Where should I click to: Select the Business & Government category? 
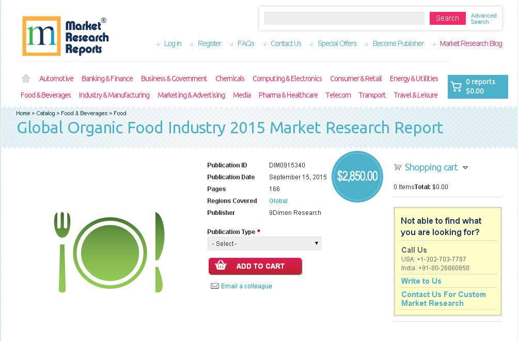coord(174,79)
